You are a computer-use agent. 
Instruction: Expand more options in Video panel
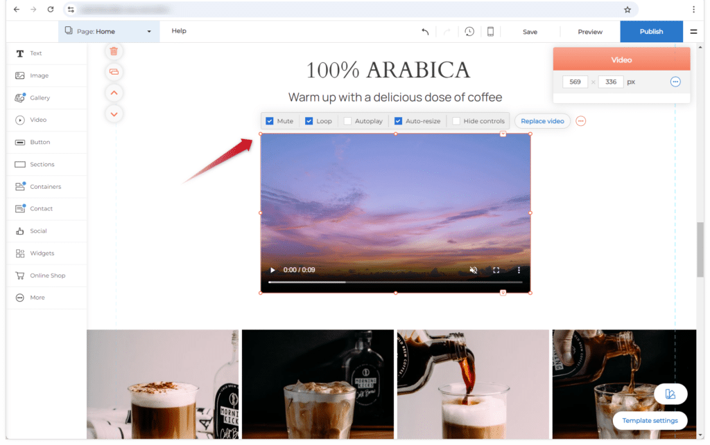pyautogui.click(x=675, y=82)
